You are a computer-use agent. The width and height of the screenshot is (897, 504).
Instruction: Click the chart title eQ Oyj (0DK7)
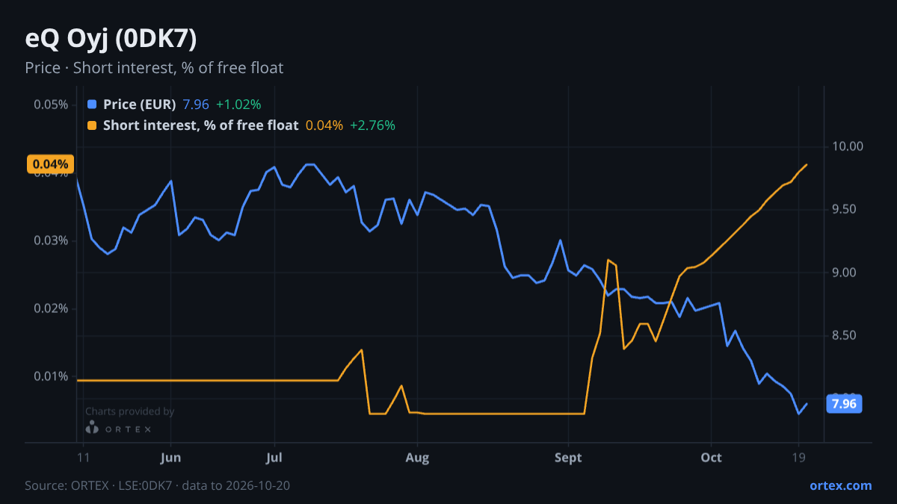pyautogui.click(x=111, y=38)
